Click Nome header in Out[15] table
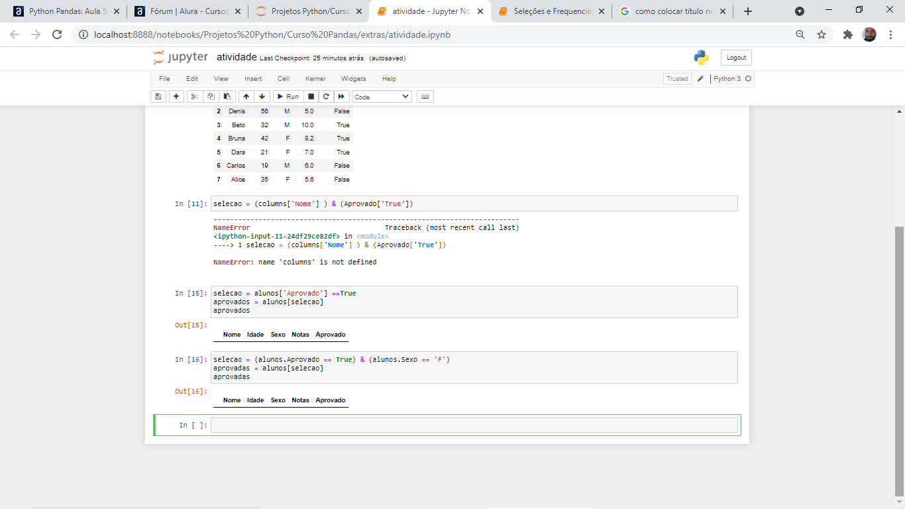905x509 pixels. tap(232, 335)
